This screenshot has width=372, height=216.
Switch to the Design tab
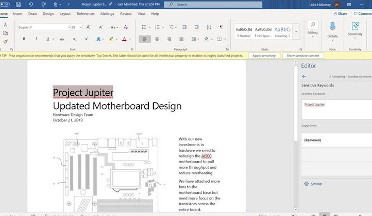[48, 14]
